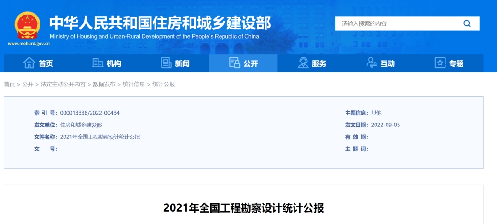This screenshot has height=224, width=497.
Task: Click the 公开 breadcrumb link
Action: coord(28,85)
